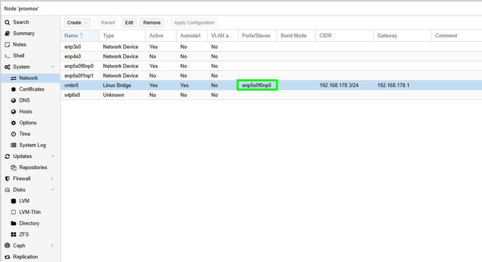Open the Create dropdown button
Viewport: 482px width, 262px height.
(77, 23)
